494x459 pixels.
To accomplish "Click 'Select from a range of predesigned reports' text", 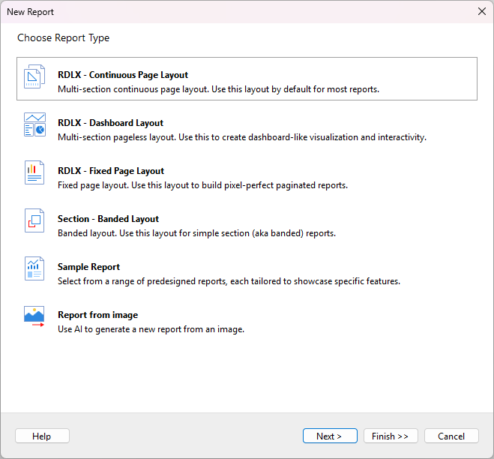I will click(229, 281).
